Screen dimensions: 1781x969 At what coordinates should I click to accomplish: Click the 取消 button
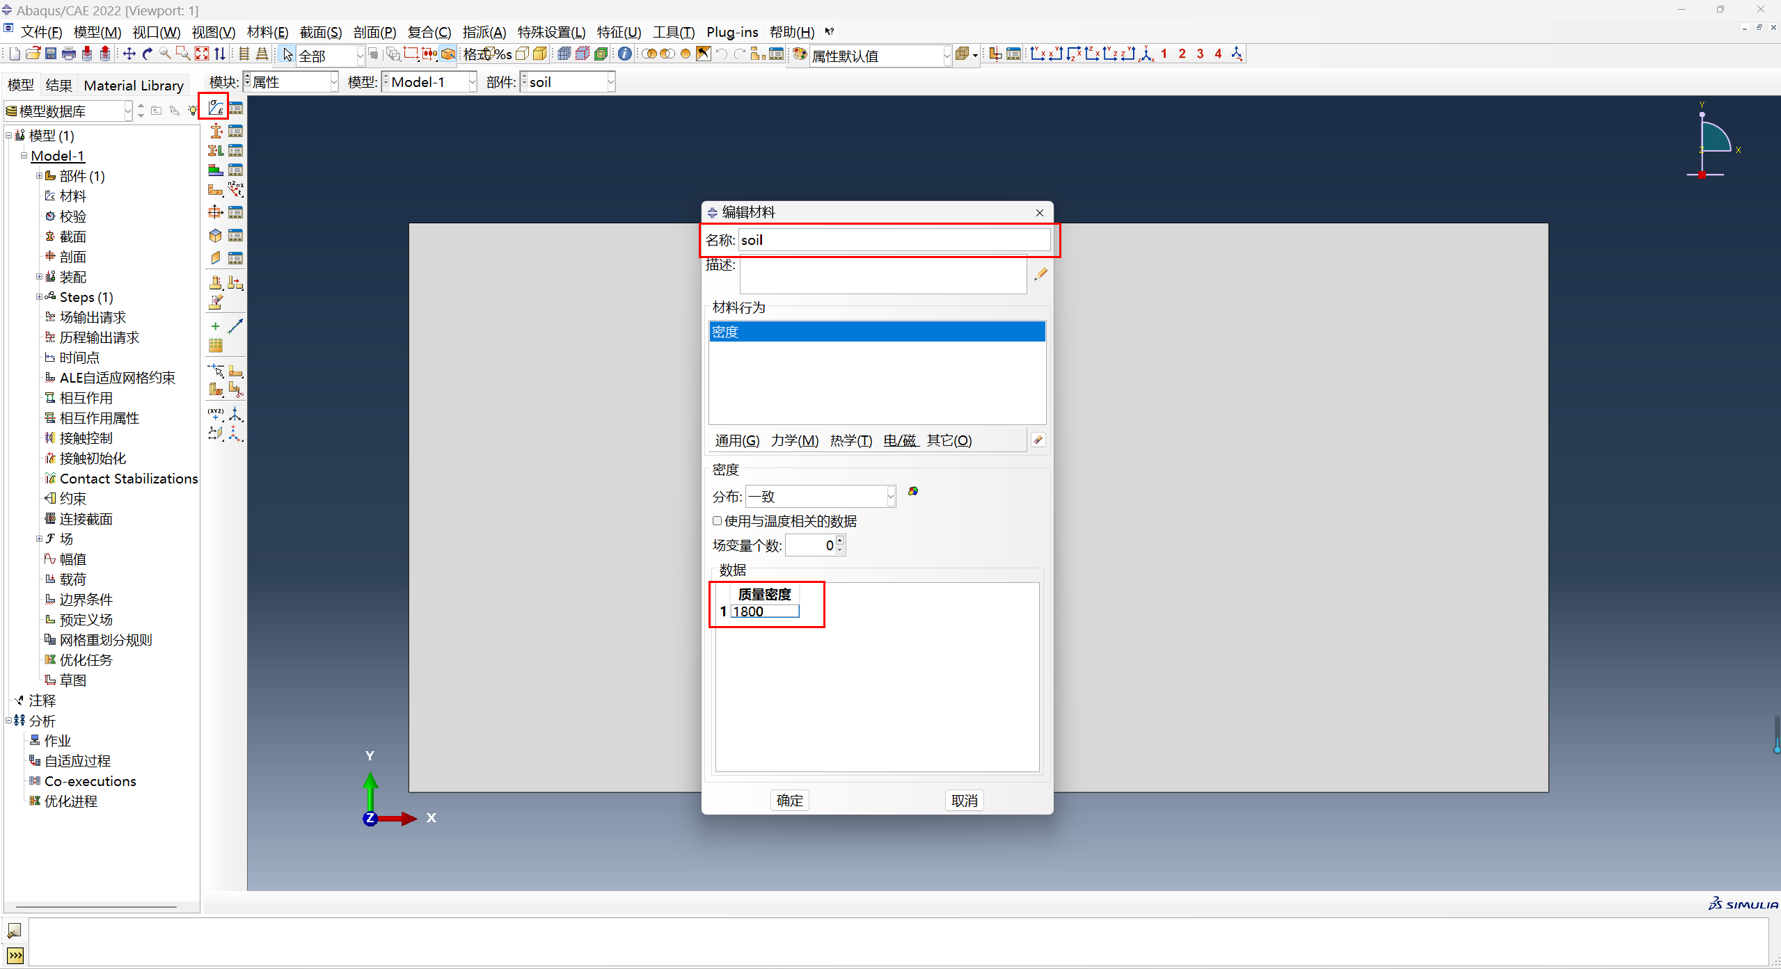point(964,800)
